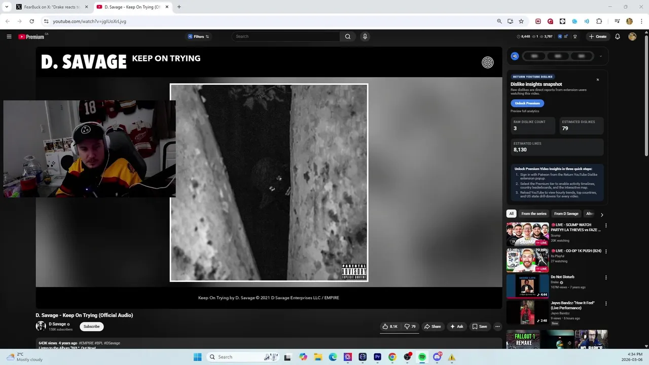Click the address bar URL
This screenshot has width=649, height=365.
[x=89, y=21]
